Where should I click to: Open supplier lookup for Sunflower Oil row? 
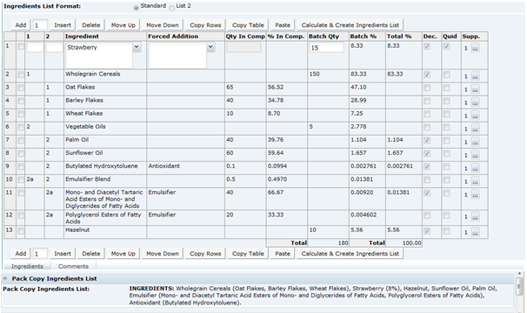coord(475,155)
